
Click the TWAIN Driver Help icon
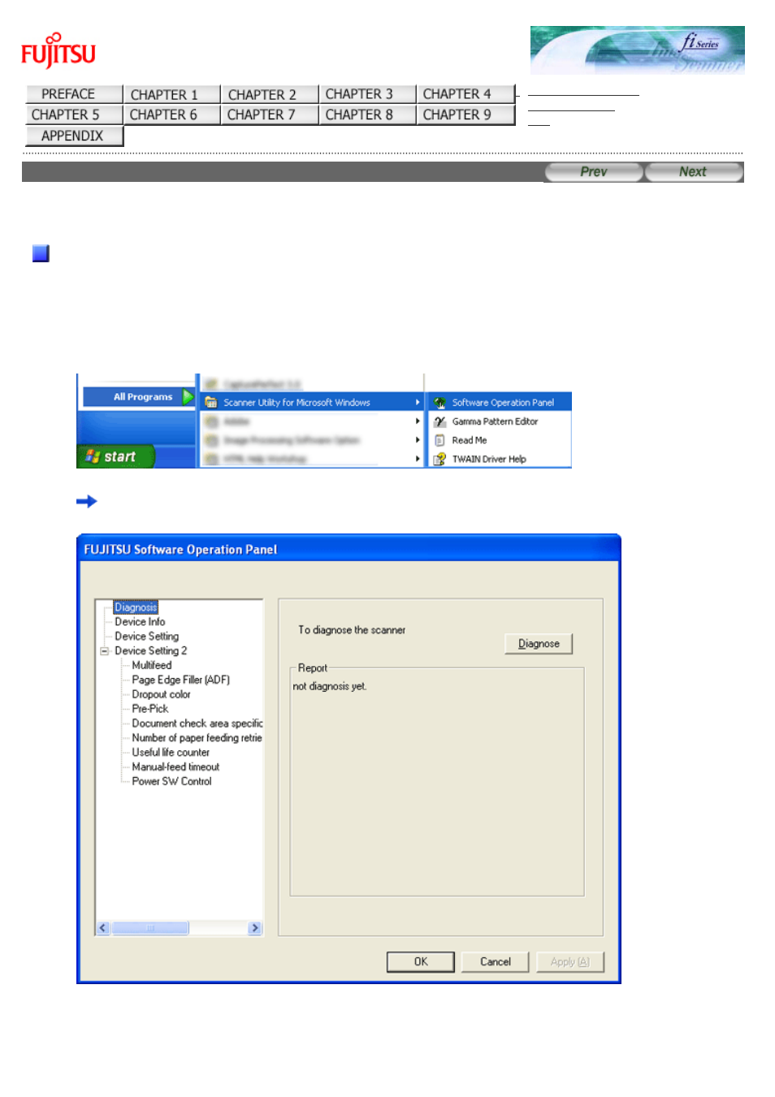coord(439,459)
